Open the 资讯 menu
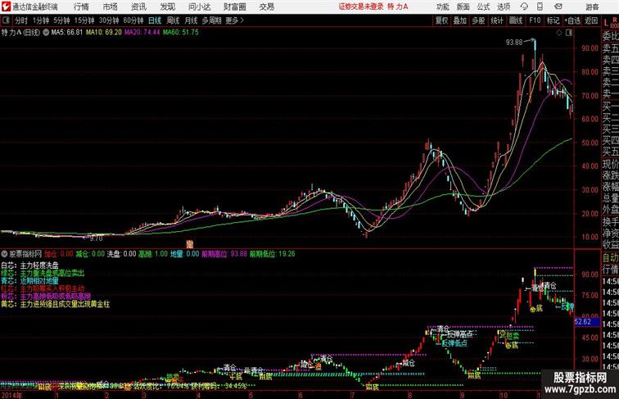Image resolution: width=619 pixels, height=399 pixels. click(x=138, y=7)
